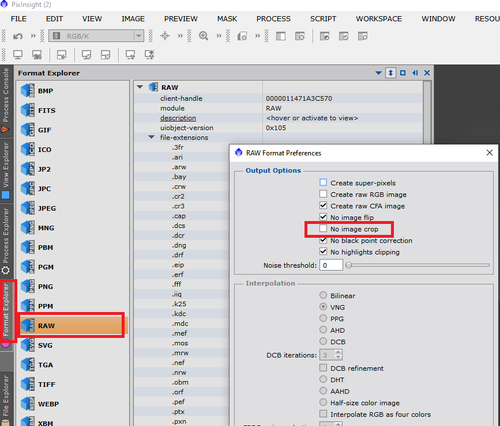Image resolution: width=500 pixels, height=426 pixels.
Task: Uncheck No highlights clipping
Action: [x=324, y=252]
